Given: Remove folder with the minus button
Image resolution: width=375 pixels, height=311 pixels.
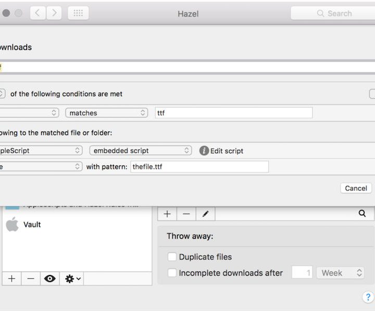Looking at the screenshot, I should (31, 279).
